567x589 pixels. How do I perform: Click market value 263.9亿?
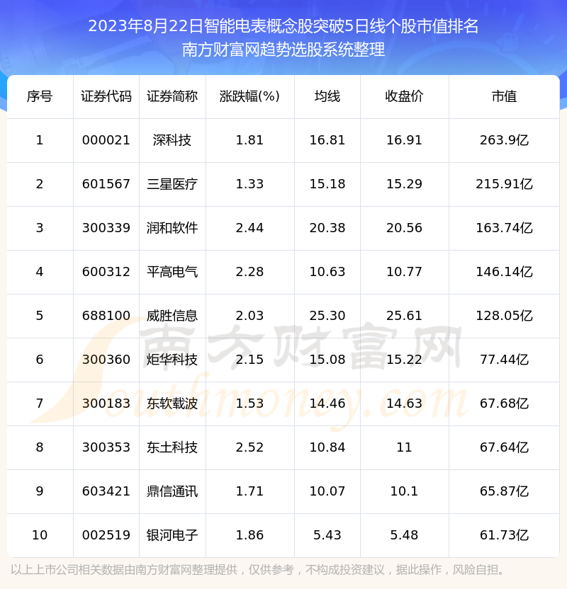(504, 140)
